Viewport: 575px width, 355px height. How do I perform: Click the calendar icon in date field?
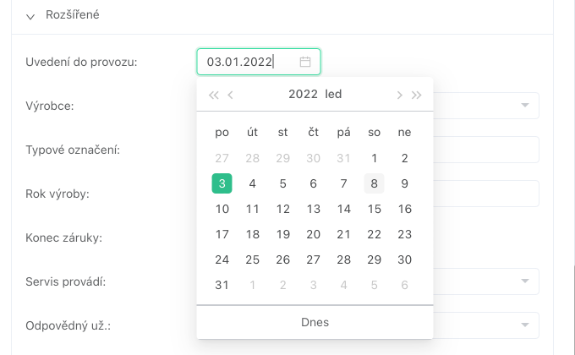(x=305, y=62)
